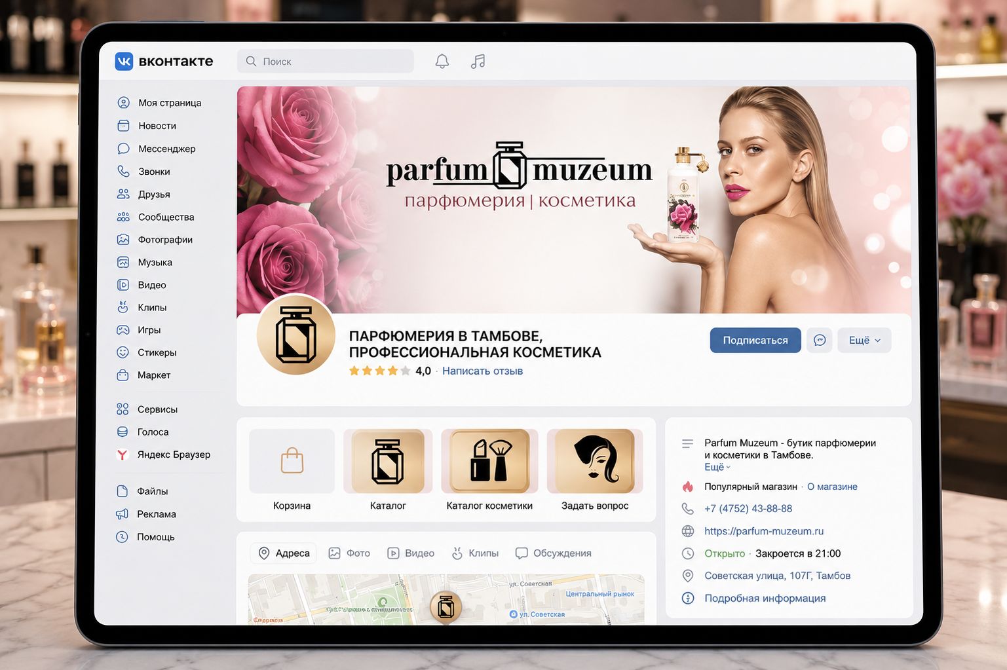1007x670 pixels.
Task: Click the star rating 4,0
Action: [x=390, y=371]
